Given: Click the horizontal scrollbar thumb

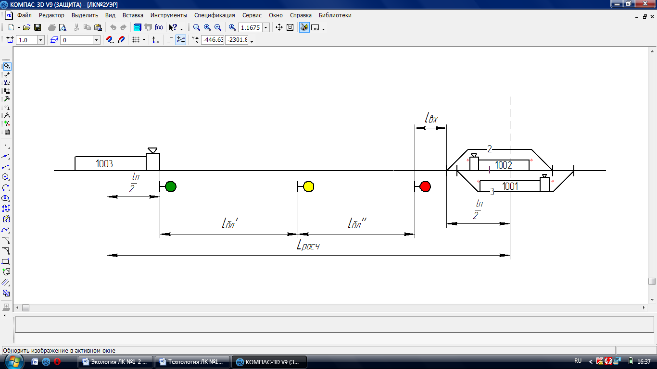Looking at the screenshot, I should (x=25, y=307).
